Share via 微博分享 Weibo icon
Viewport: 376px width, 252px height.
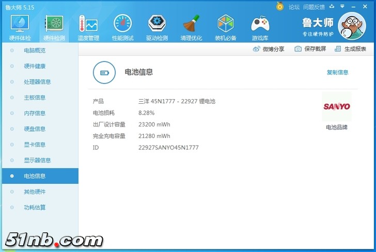pyautogui.click(x=269, y=49)
